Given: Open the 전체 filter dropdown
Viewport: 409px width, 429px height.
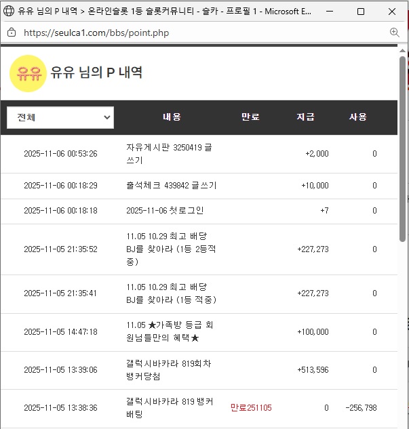Looking at the screenshot, I should (x=60, y=117).
